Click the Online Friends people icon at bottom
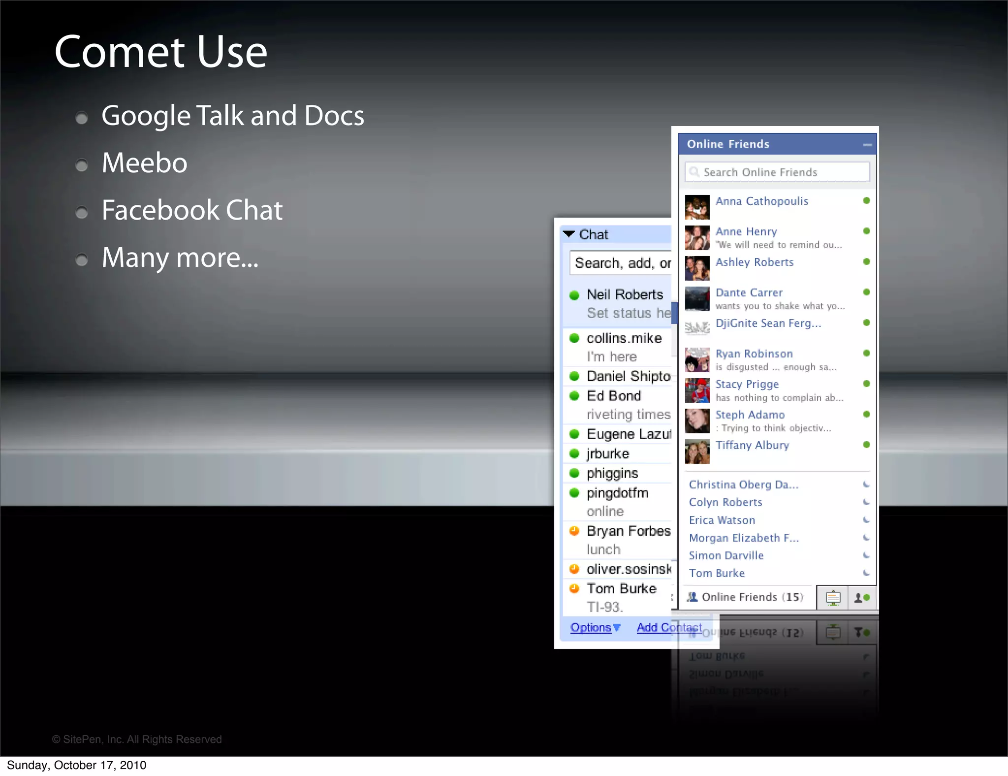The image size is (1008, 776). [693, 597]
